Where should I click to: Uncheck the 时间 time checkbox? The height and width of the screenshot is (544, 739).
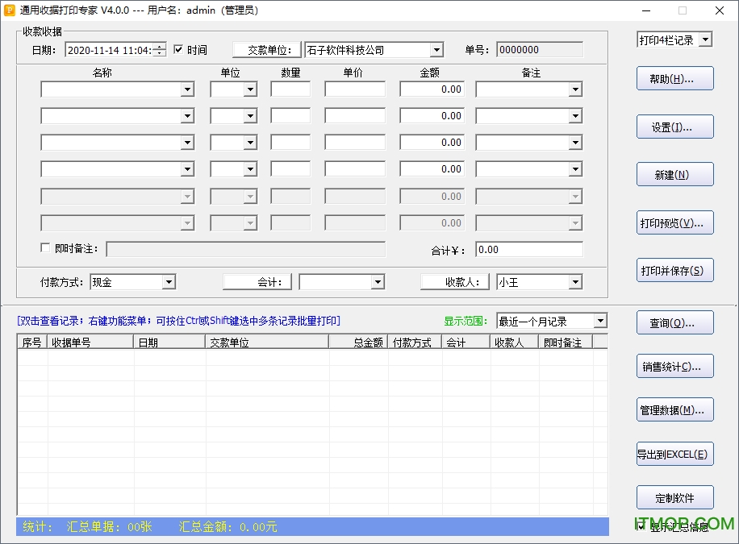point(179,49)
